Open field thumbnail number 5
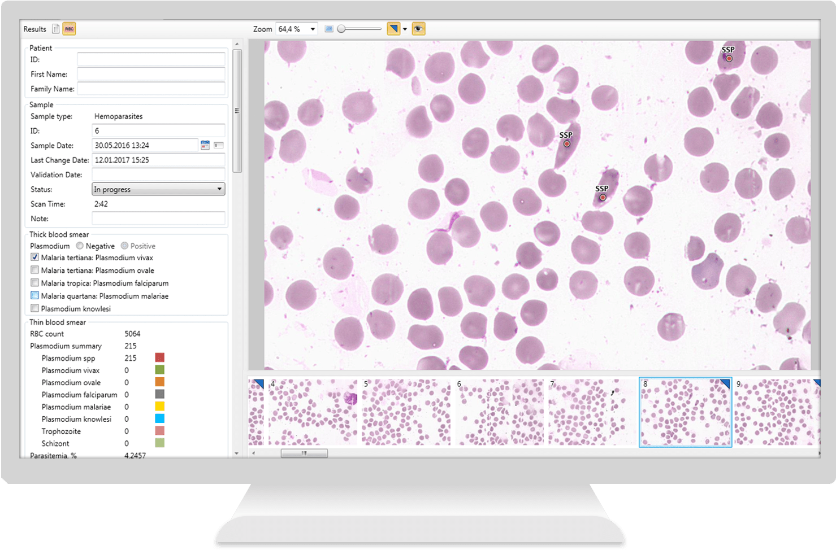This screenshot has width=836, height=550. (406, 412)
